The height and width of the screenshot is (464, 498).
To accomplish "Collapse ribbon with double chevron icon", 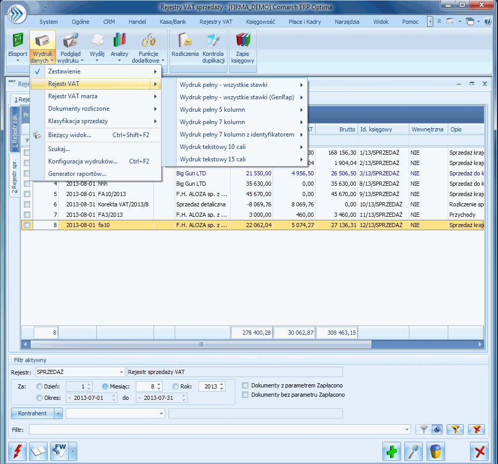I will point(439,22).
